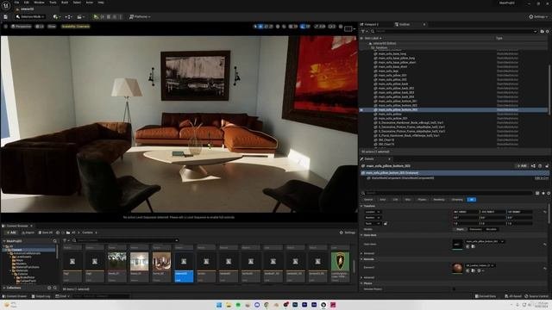Click the Edit in C++ link
Screen dimensions: 552x310
[x=542, y=178]
